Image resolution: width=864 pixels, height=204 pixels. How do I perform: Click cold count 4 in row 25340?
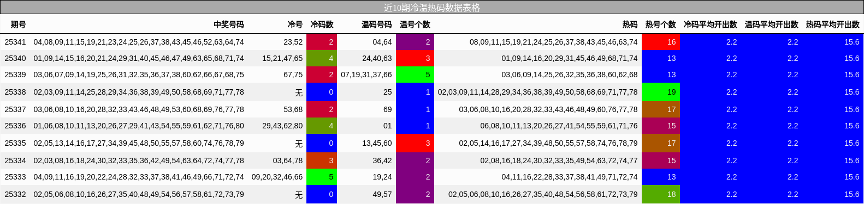[322, 58]
